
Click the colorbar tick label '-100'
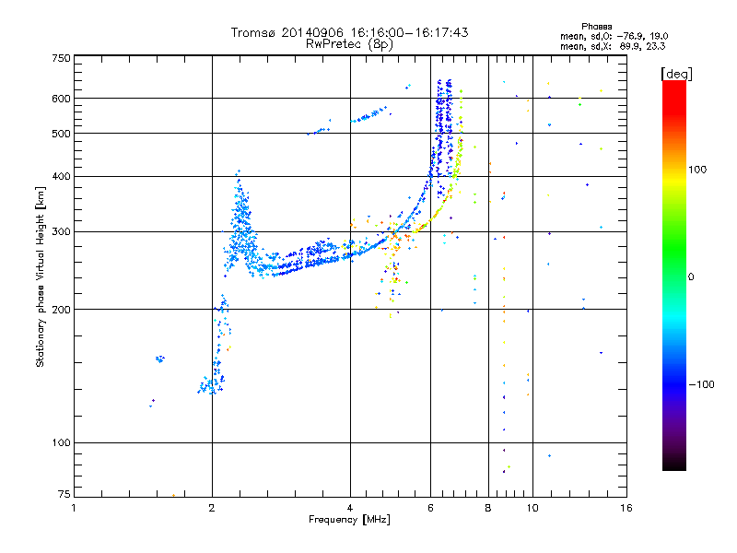point(701,384)
